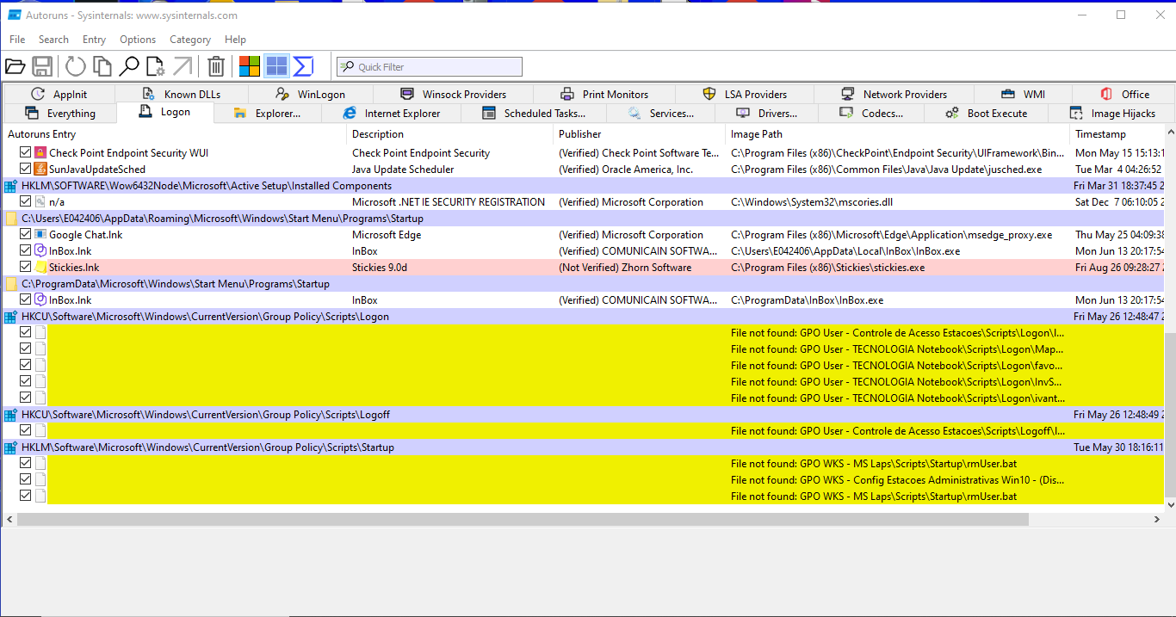This screenshot has width=1176, height=617.
Task: Open the File menu
Action: tap(17, 40)
